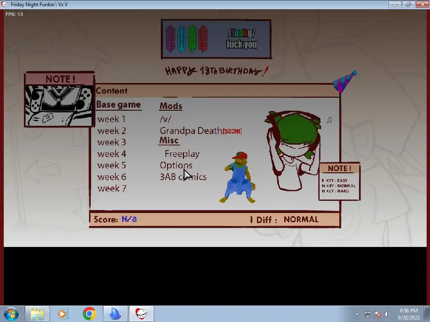Viewport: 430px width, 322px height.
Task: Click the Action Center flag icon
Action: pyautogui.click(x=378, y=314)
